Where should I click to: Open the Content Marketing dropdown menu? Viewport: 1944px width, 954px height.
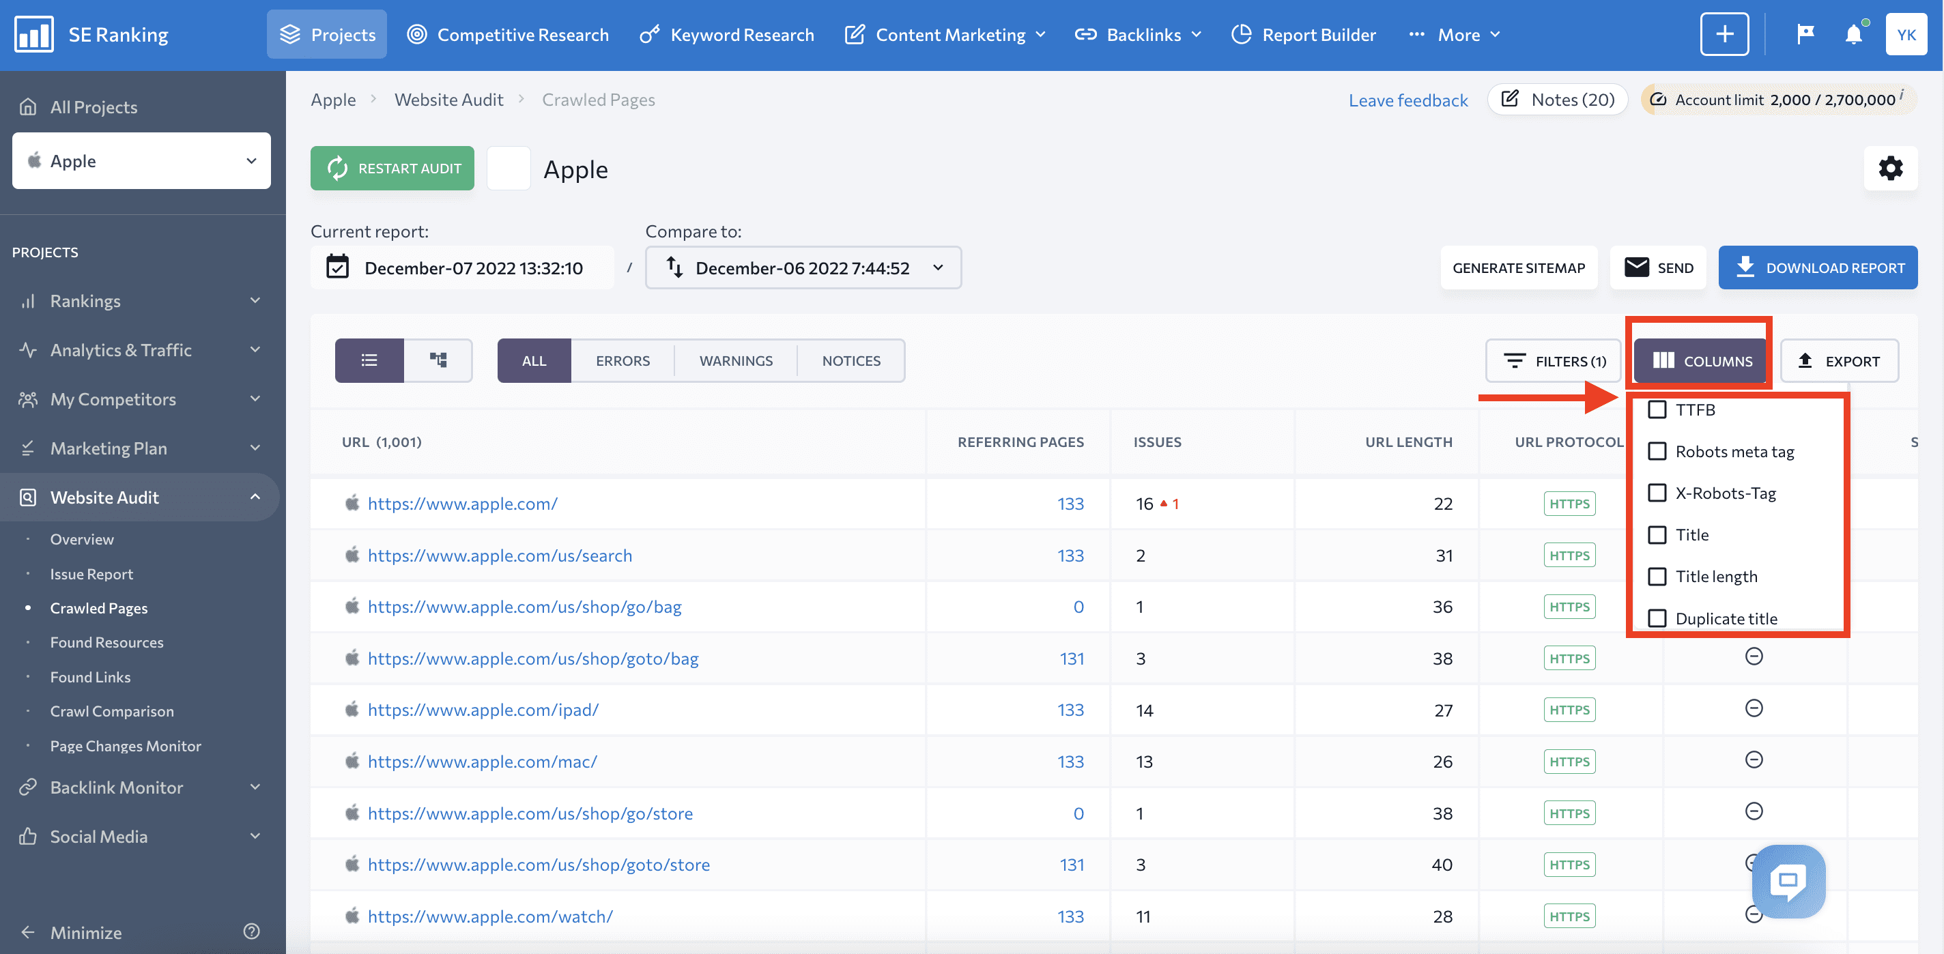point(946,35)
